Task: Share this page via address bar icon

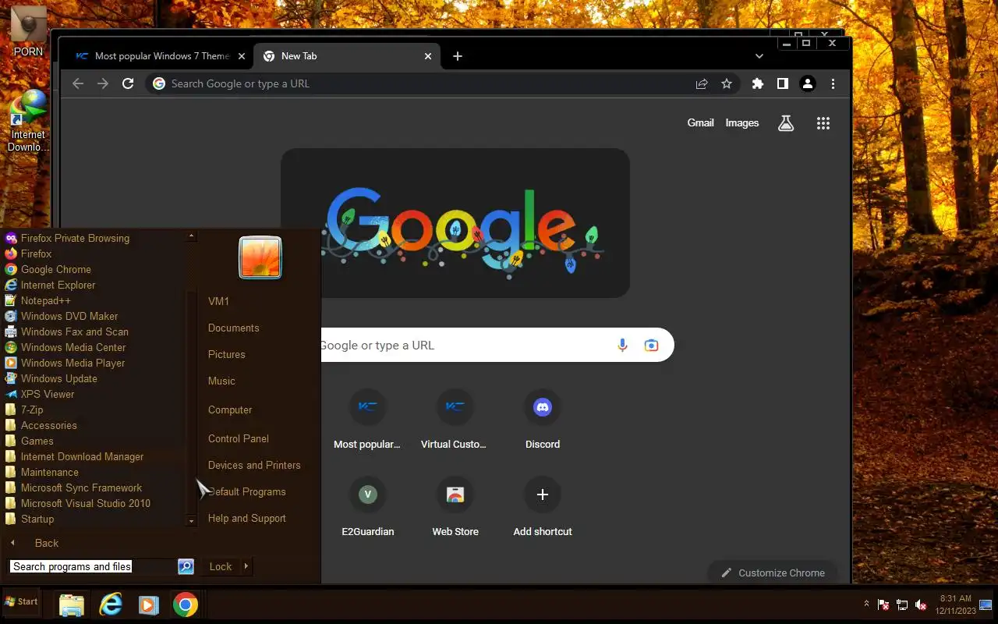Action: point(702,83)
